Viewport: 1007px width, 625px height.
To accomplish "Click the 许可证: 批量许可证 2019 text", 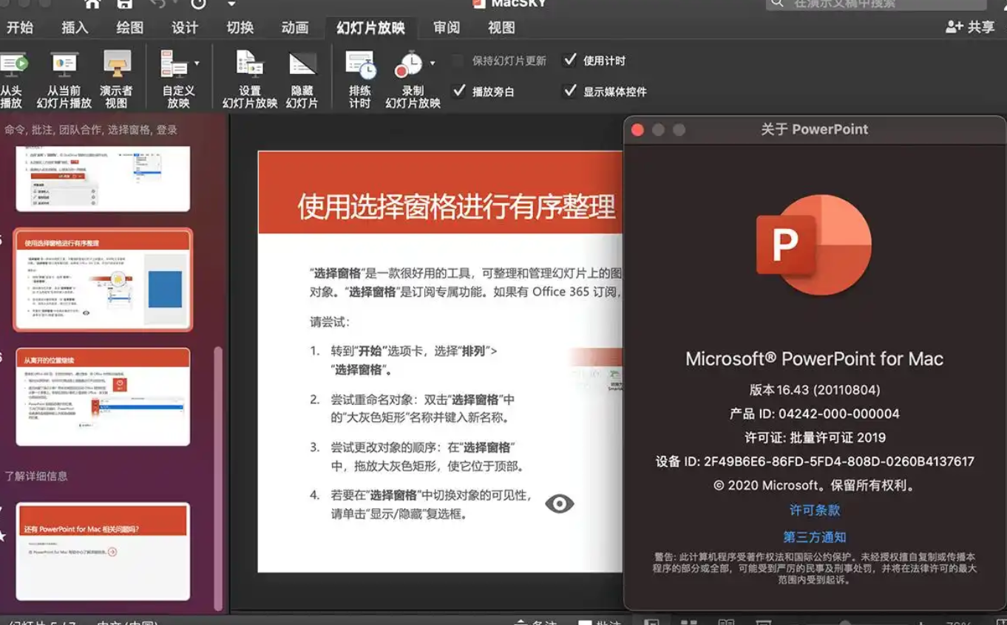I will pos(814,437).
